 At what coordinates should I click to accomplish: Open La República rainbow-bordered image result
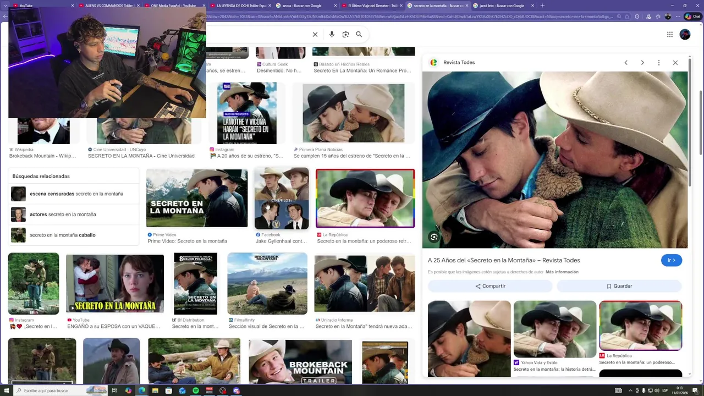pyautogui.click(x=365, y=199)
